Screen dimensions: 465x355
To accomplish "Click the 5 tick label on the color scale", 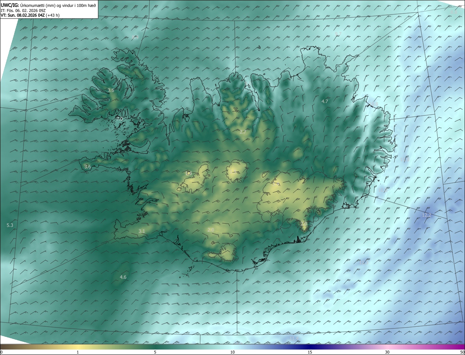I will click(x=155, y=352).
